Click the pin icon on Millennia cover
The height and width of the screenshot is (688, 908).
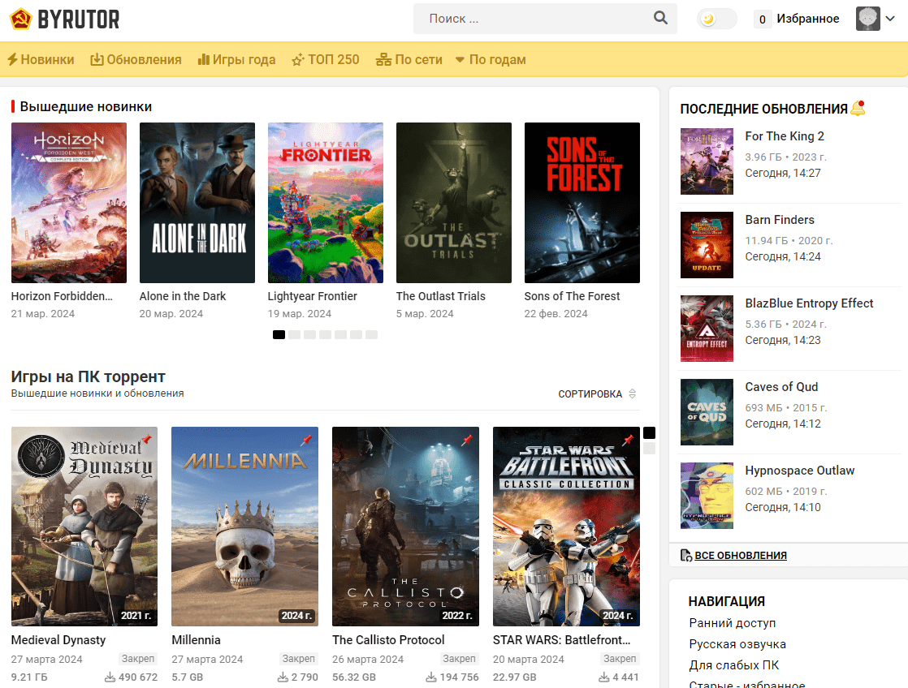pos(306,440)
